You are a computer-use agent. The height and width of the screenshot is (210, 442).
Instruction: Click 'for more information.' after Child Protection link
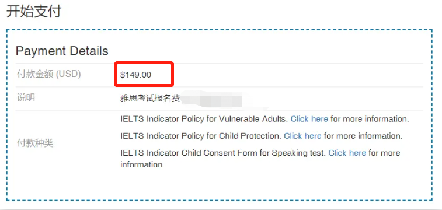363,136
